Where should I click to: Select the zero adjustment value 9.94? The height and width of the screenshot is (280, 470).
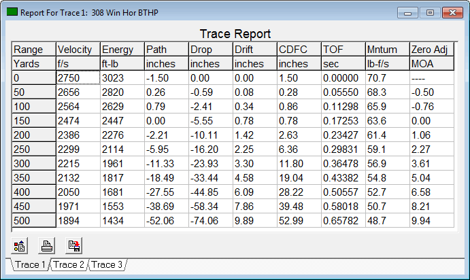(x=432, y=221)
